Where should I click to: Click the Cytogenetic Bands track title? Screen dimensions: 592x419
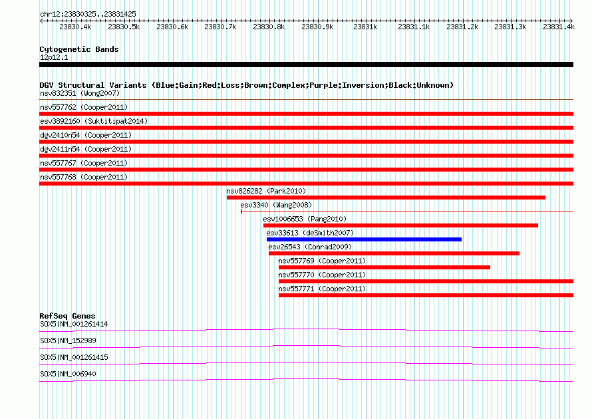click(x=79, y=49)
